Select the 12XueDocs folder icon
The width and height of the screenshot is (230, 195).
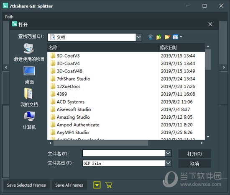click(53, 86)
